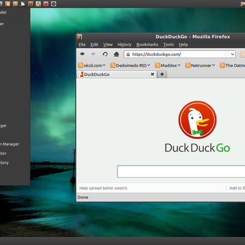This screenshot has width=245, height=245.
Task: Click the Firefox window title icon
Action: [80, 37]
